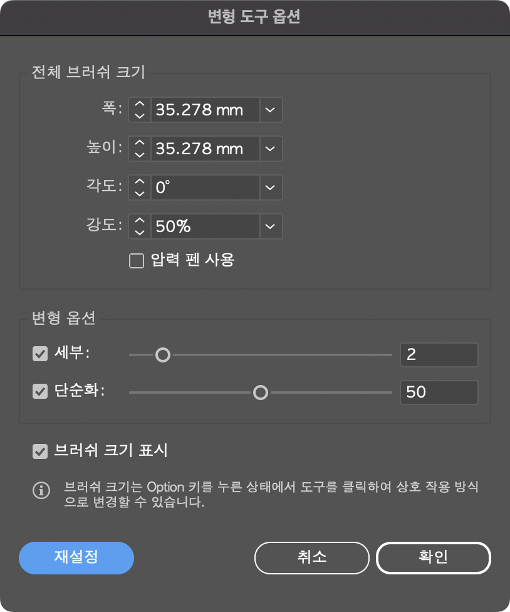The height and width of the screenshot is (612, 510).
Task: Confirm settings with the 확인 button
Action: [x=433, y=557]
